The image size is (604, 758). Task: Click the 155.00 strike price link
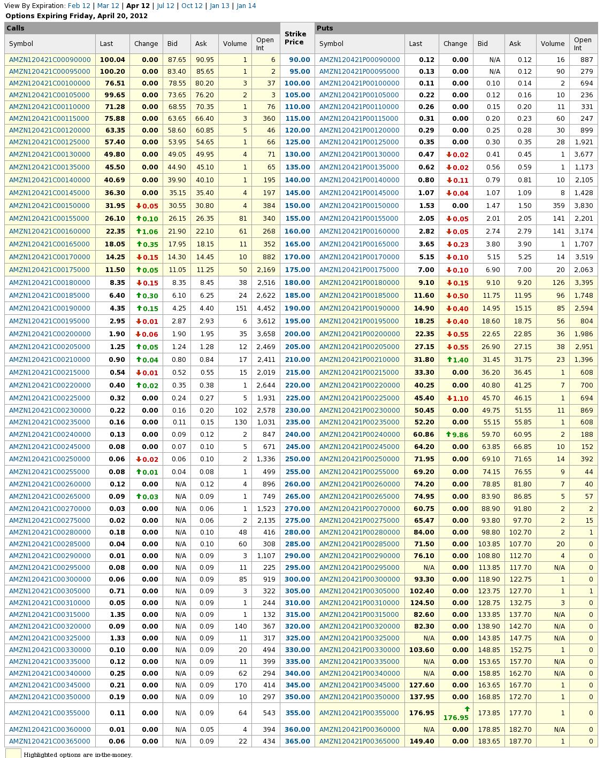(297, 219)
